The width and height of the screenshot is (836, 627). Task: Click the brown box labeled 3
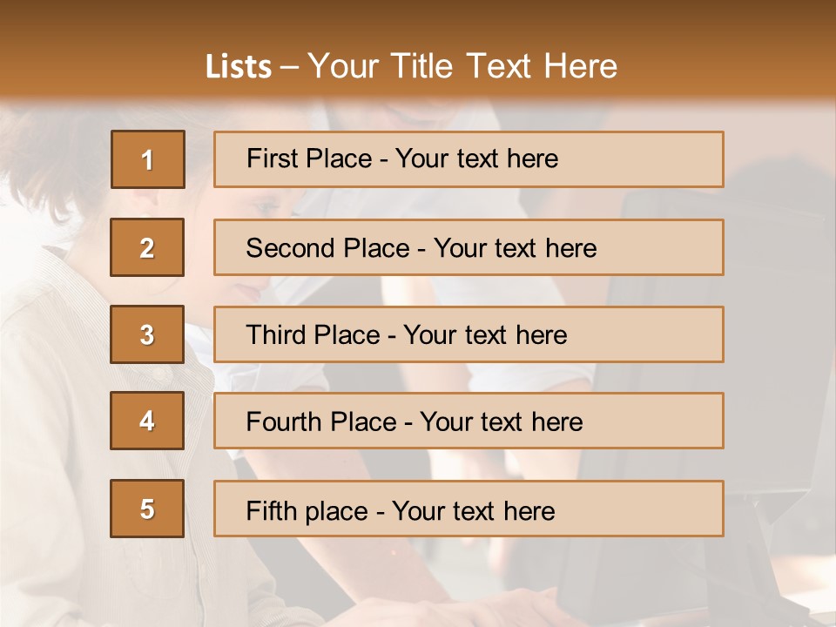coord(147,334)
